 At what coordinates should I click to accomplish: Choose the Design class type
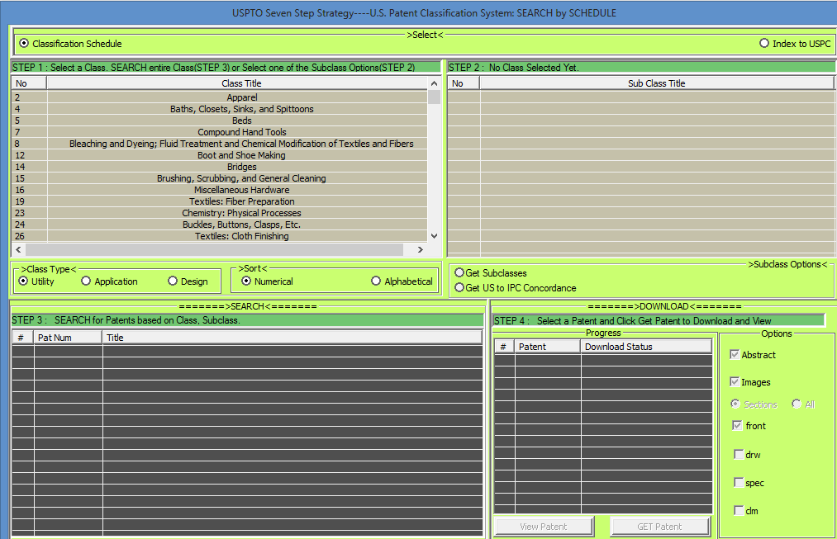(x=173, y=281)
